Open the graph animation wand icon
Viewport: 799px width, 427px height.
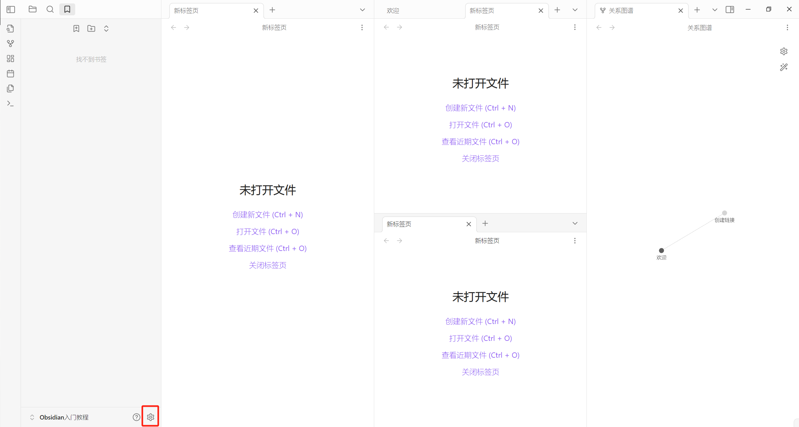point(784,67)
